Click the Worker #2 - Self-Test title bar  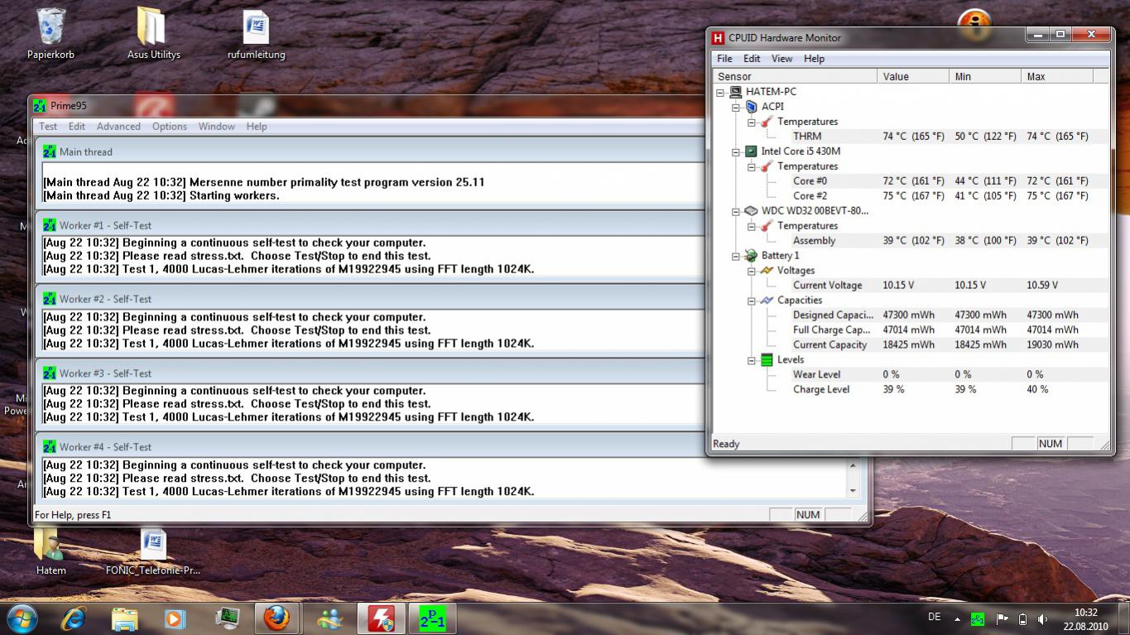coord(368,299)
